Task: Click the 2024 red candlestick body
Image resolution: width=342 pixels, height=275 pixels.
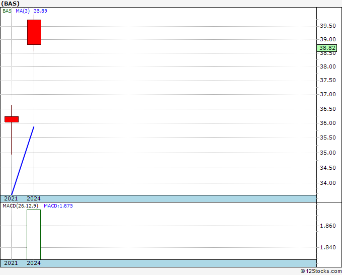Action: [34, 32]
